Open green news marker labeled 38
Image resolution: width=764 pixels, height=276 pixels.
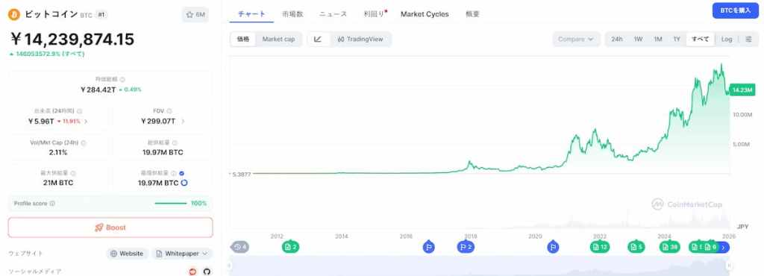tap(669, 247)
